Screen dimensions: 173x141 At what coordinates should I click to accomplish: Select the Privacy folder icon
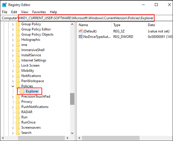tap(18, 102)
